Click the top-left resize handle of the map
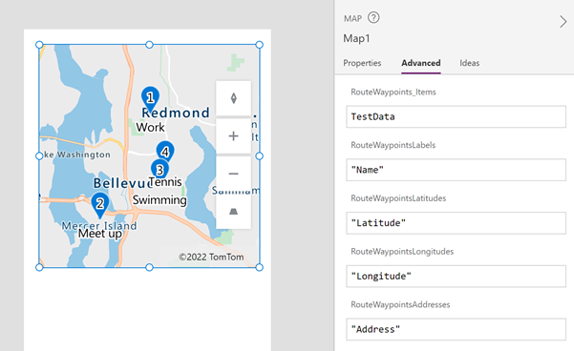This screenshot has width=574, height=351. click(x=39, y=45)
